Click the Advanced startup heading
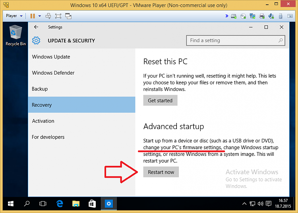This screenshot has width=298, height=213. click(174, 127)
